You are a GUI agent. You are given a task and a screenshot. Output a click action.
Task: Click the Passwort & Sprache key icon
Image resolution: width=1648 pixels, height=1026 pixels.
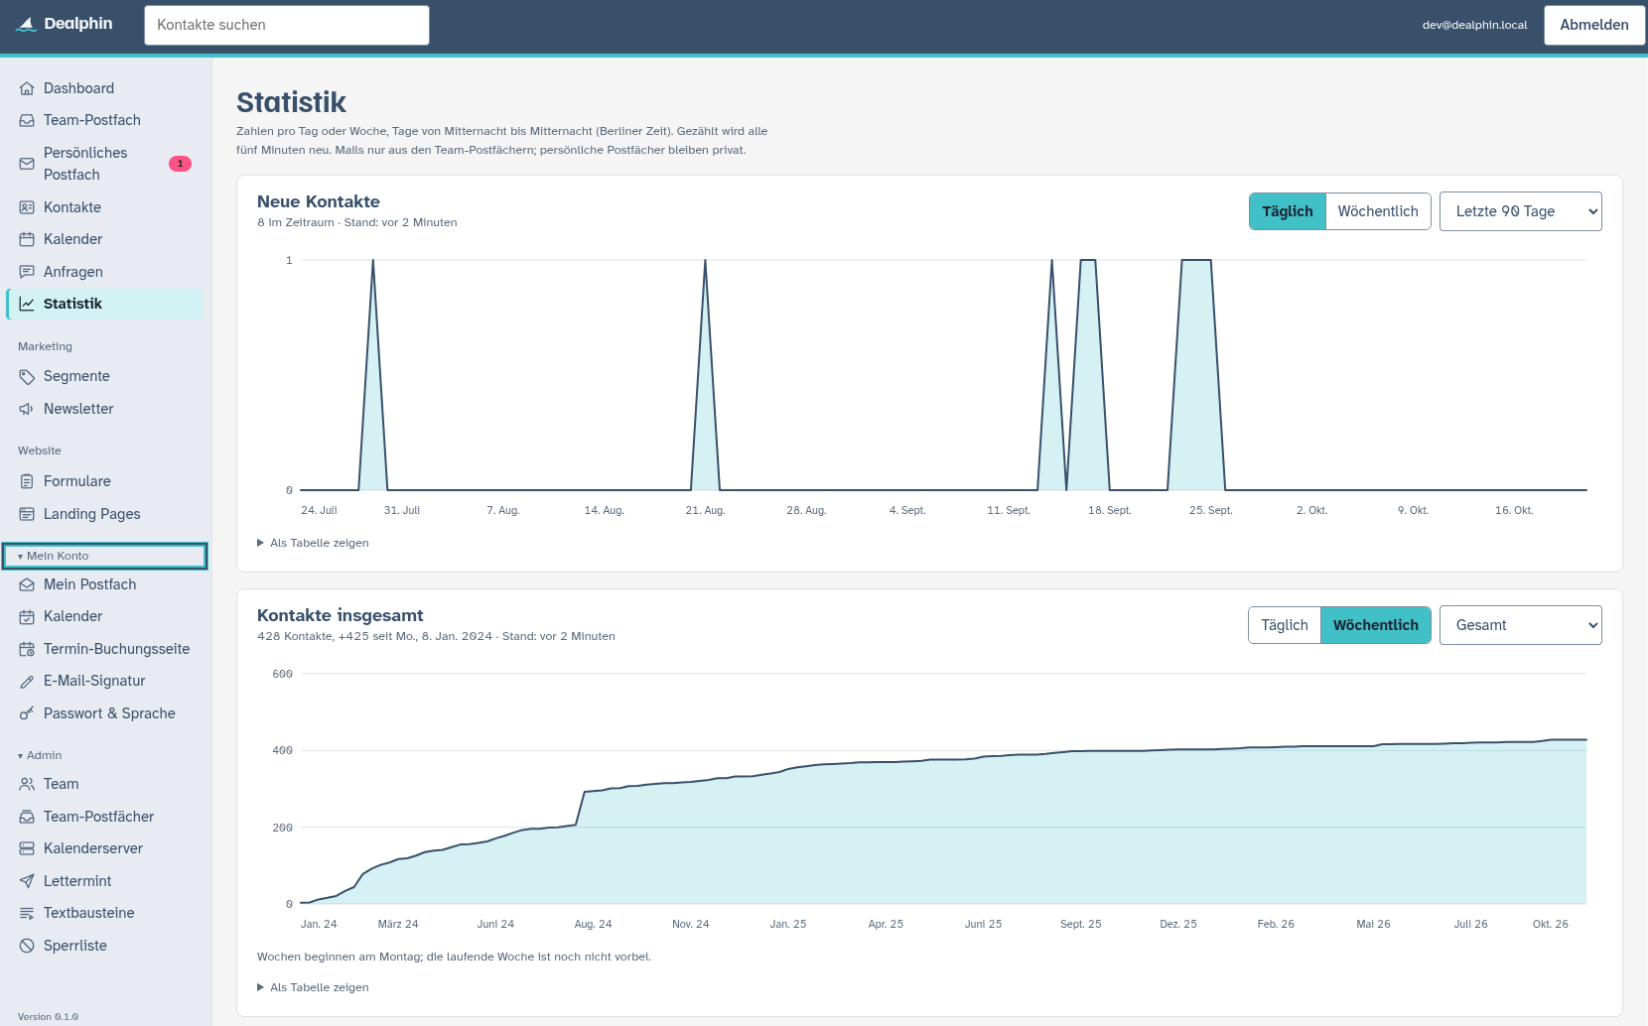click(x=27, y=713)
